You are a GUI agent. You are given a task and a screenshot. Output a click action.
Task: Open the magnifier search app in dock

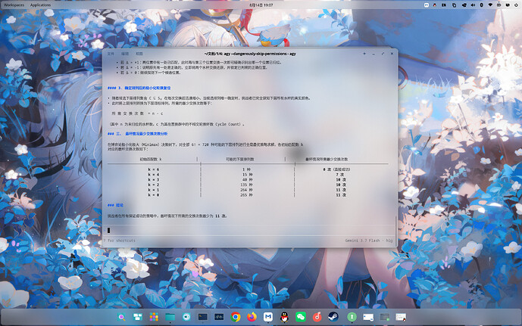[121, 317]
